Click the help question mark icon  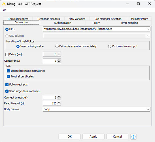point(133,137)
